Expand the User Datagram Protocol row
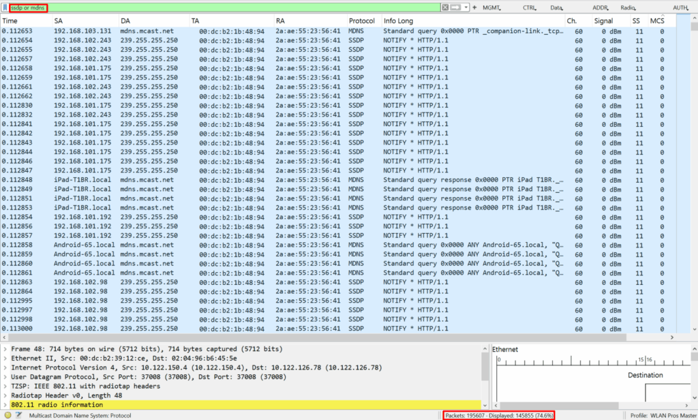Screen dimensions: 698x420 click(5, 377)
